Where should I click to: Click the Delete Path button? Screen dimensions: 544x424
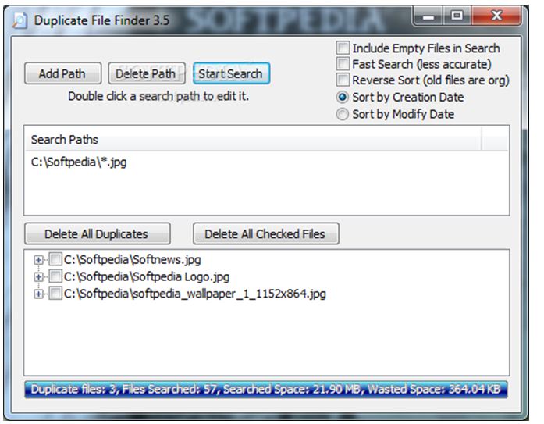[x=146, y=74]
